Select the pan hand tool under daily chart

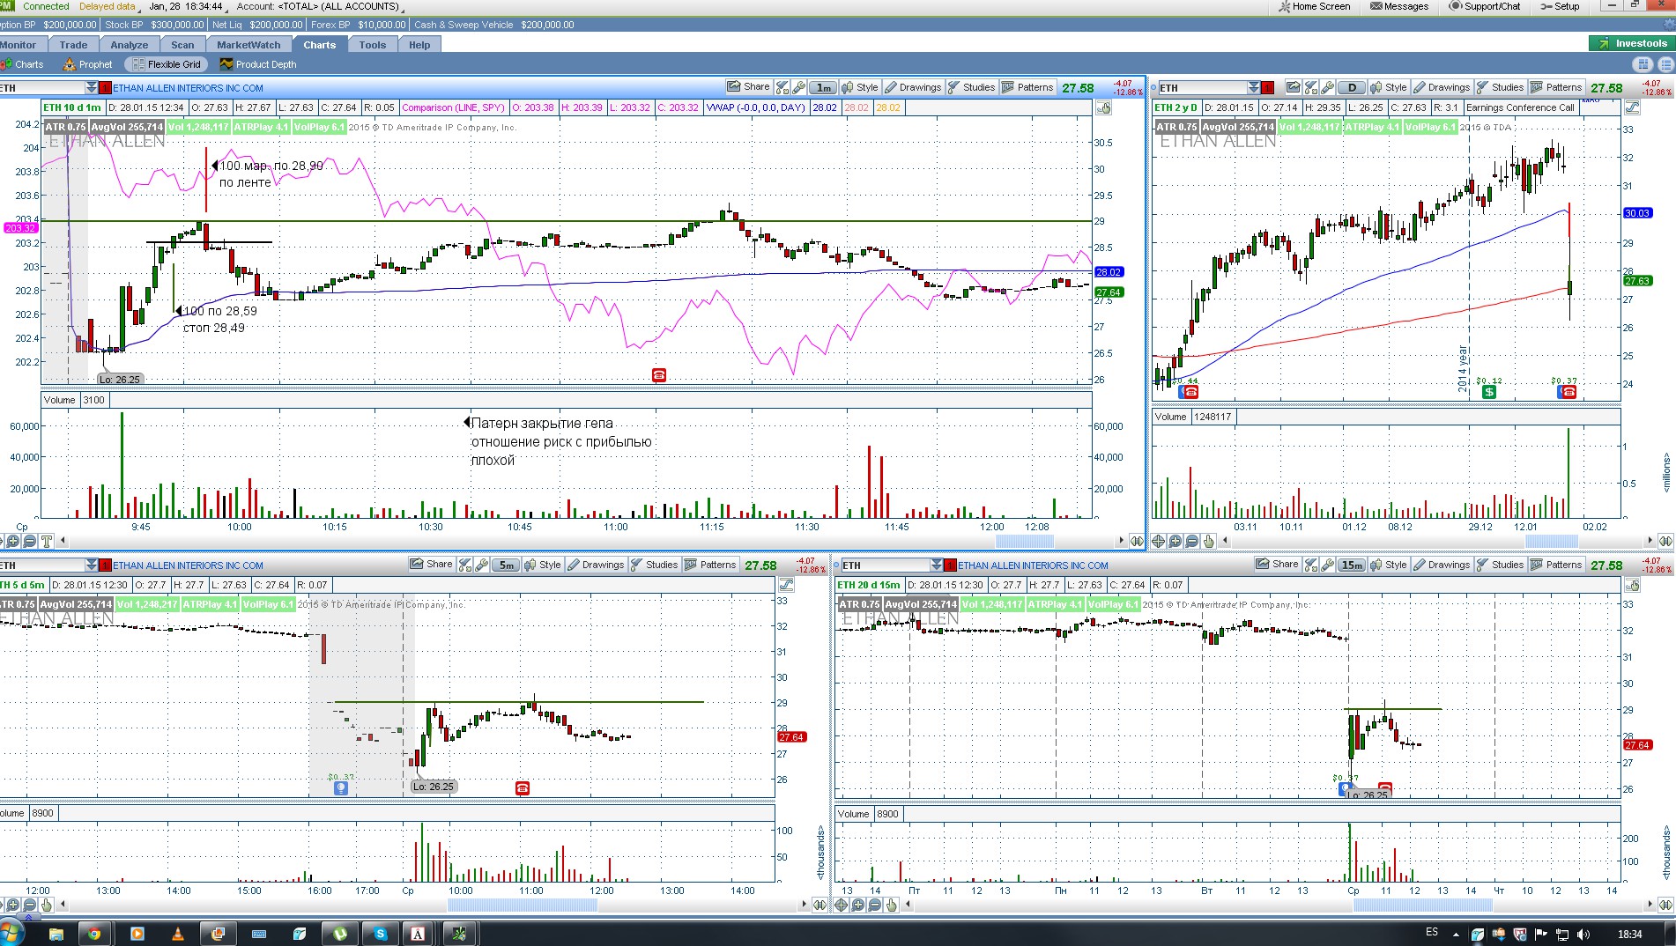(x=1209, y=541)
